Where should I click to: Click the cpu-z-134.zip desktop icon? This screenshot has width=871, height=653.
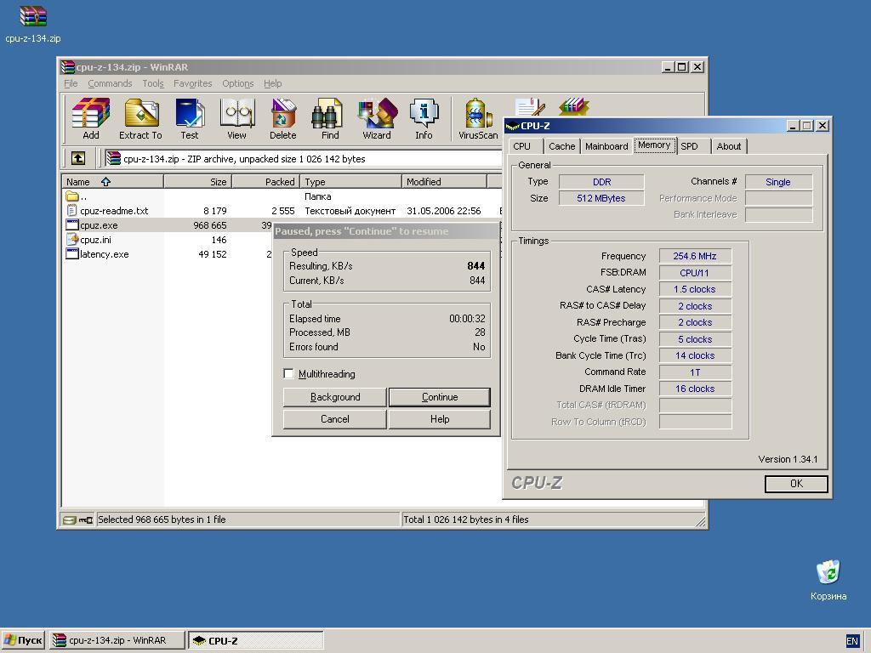click(33, 24)
